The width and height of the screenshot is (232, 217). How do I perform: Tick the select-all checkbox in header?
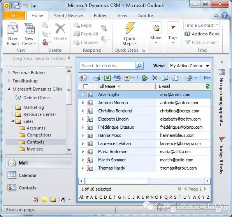(x=86, y=86)
